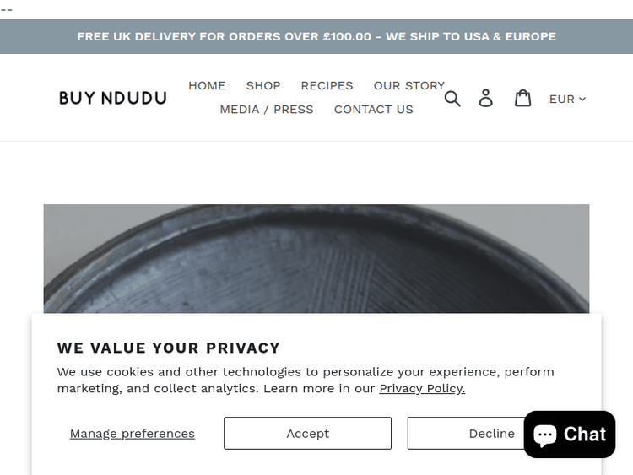Click the black bowl hero image
Screen dimensions: 633x475
[316, 257]
